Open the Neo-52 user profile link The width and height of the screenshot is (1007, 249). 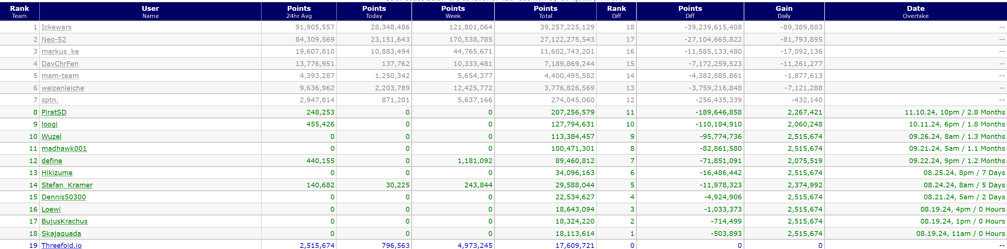pyautogui.click(x=54, y=39)
